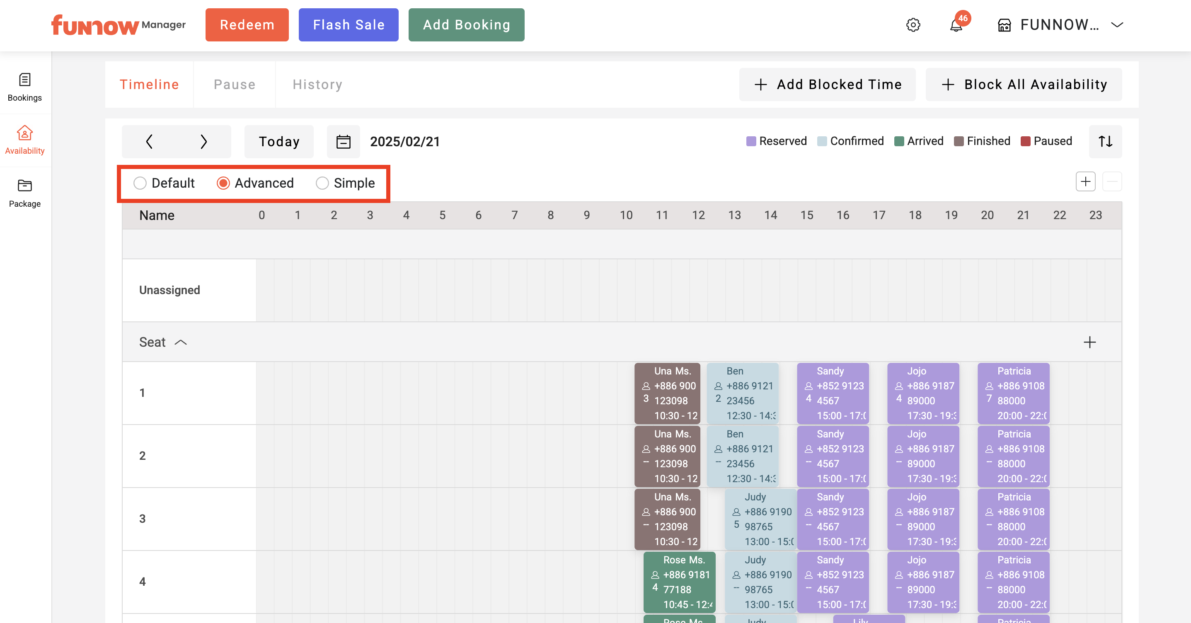This screenshot has height=623, width=1191.
Task: Switch to the History tab
Action: pos(317,85)
